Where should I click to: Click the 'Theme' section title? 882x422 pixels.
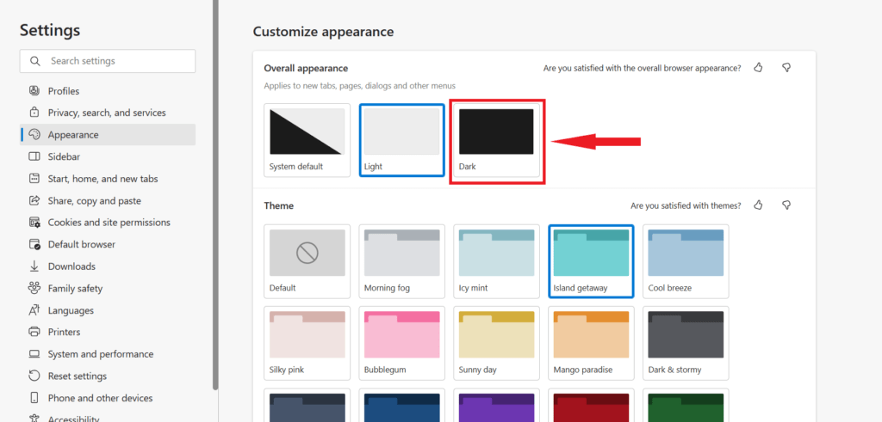coord(278,206)
